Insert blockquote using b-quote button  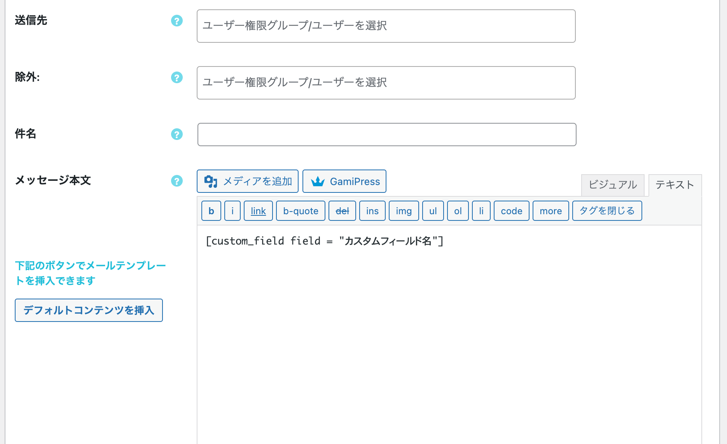[301, 211]
